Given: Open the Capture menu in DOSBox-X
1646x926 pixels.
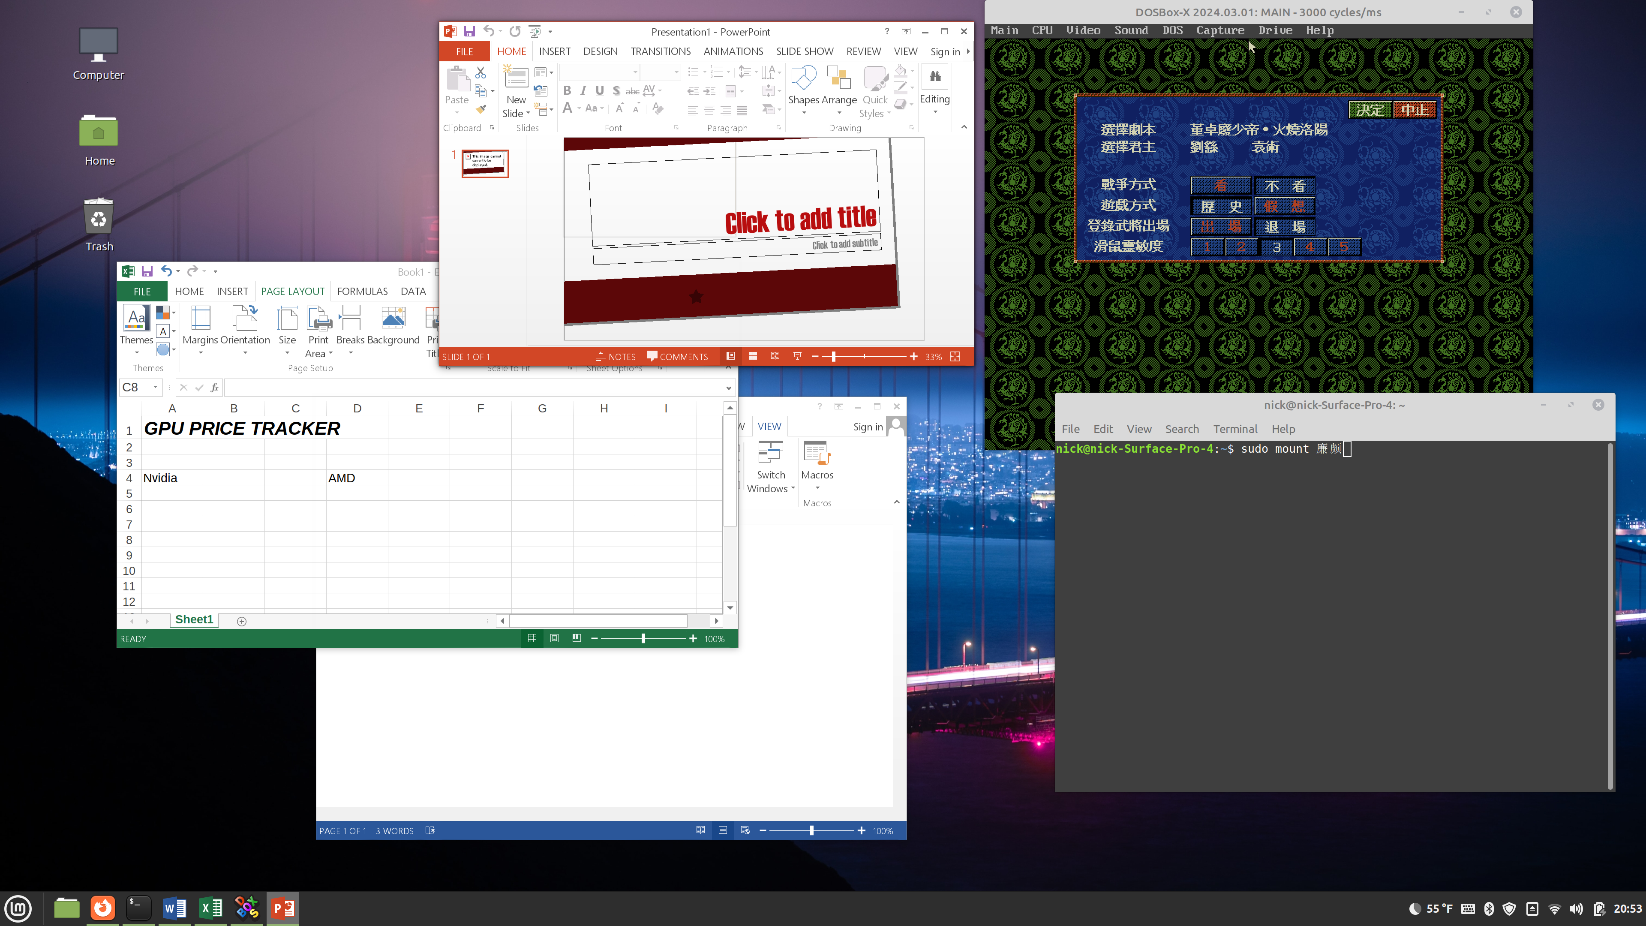Looking at the screenshot, I should click(1220, 30).
